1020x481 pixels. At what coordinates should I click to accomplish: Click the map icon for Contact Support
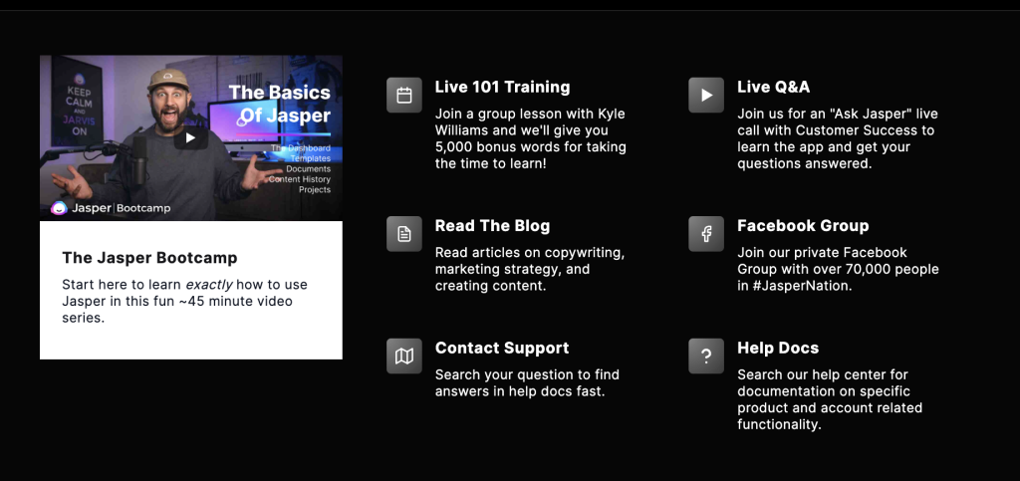[404, 356]
